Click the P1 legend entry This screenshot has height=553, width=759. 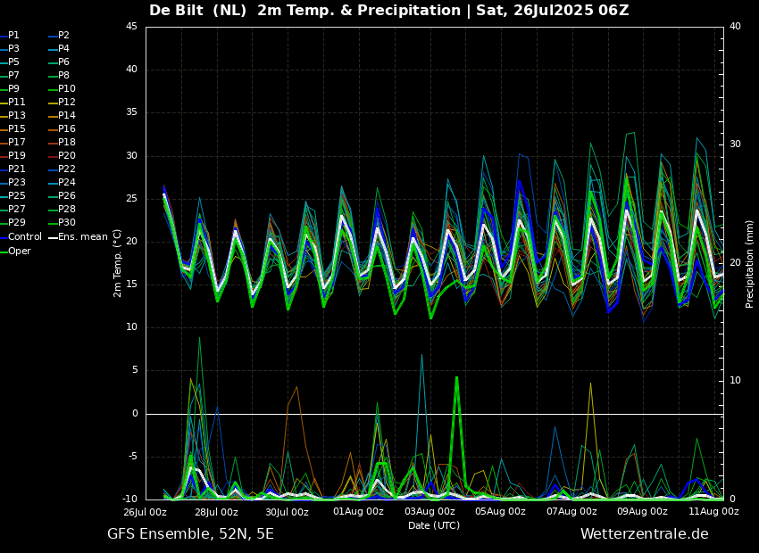pyautogui.click(x=10, y=36)
